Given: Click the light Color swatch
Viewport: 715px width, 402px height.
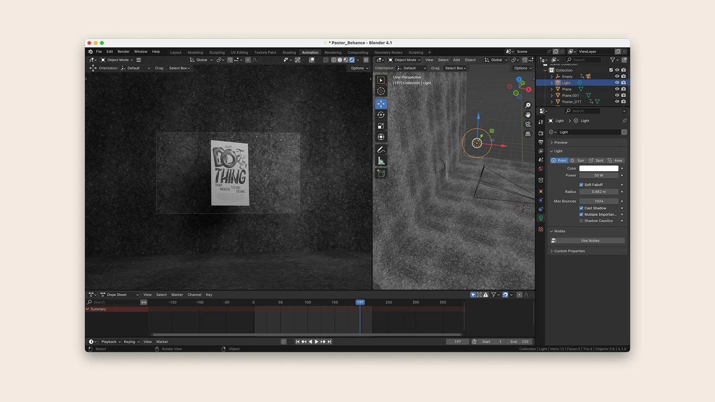Looking at the screenshot, I should (598, 169).
